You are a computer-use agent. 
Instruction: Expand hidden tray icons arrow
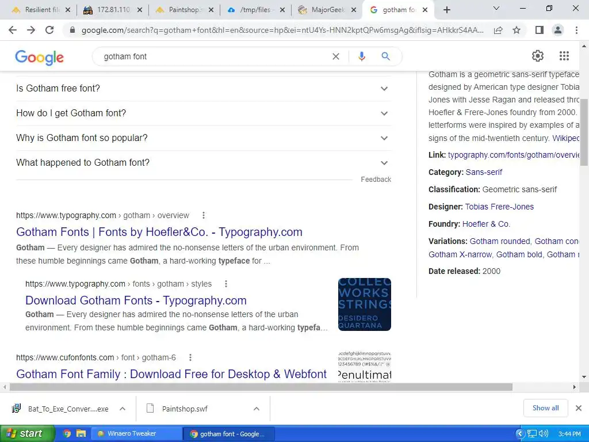pyautogui.click(x=520, y=434)
